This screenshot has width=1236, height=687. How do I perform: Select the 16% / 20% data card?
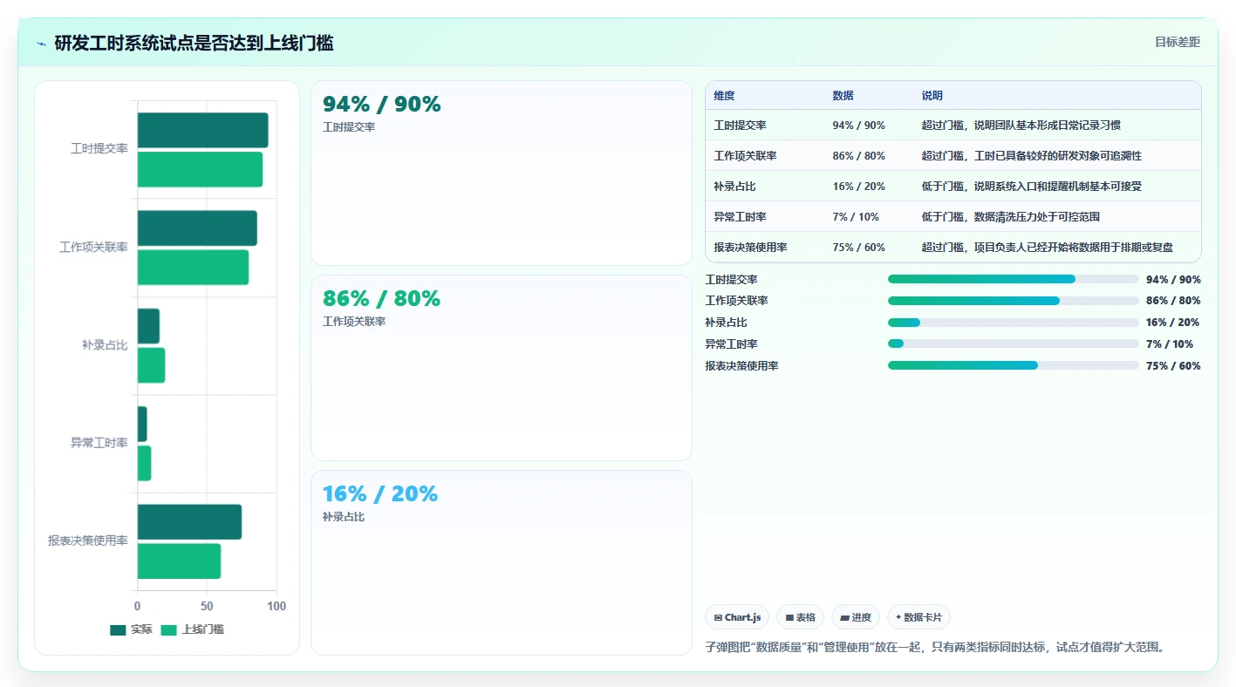[502, 562]
